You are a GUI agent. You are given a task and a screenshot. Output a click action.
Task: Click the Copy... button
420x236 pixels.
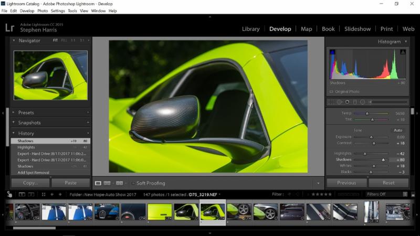pyautogui.click(x=30, y=183)
